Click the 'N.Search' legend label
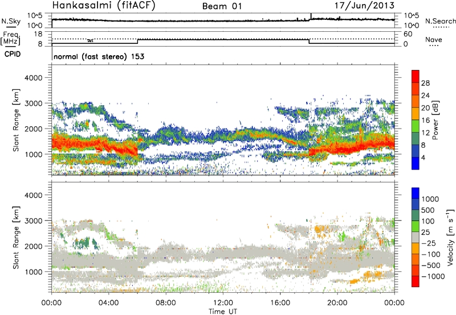Image resolution: width=456 pixels, height=315 pixels. point(441,21)
